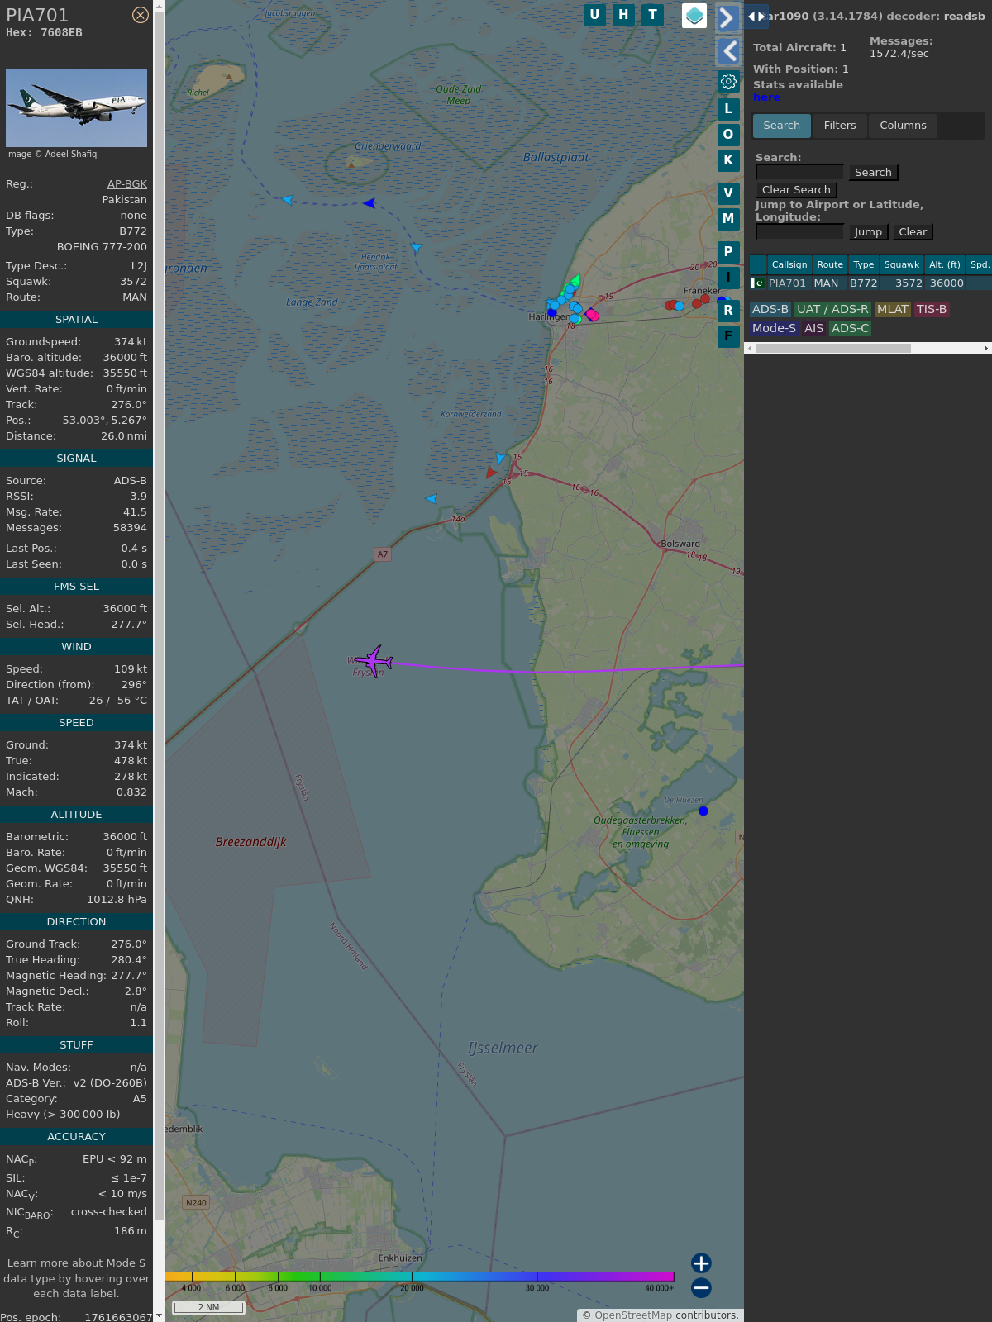Click the sidebar width toggle arrows
The height and width of the screenshot is (1322, 992).
[756, 16]
